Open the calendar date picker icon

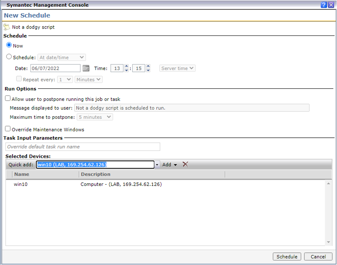pos(86,68)
